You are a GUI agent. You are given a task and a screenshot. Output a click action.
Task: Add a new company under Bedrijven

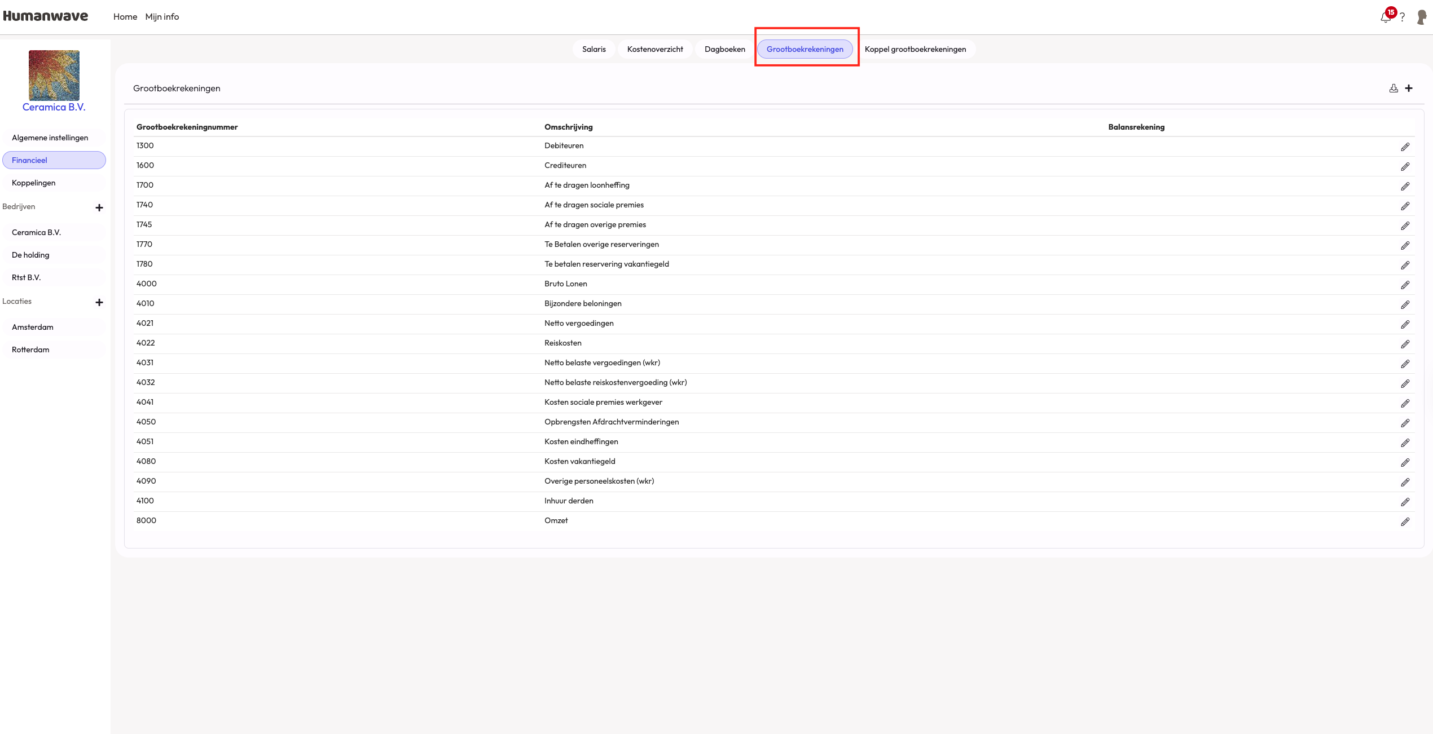click(99, 207)
